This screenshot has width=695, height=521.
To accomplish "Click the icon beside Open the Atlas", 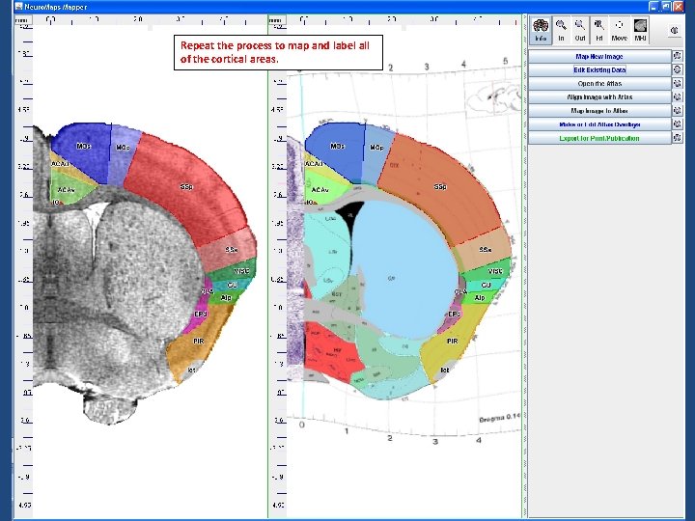I will click(678, 84).
